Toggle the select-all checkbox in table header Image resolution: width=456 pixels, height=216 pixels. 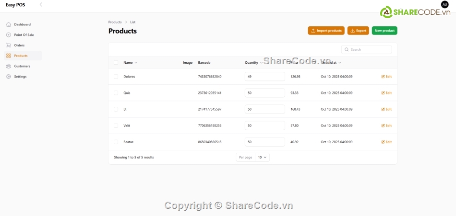[116, 63]
